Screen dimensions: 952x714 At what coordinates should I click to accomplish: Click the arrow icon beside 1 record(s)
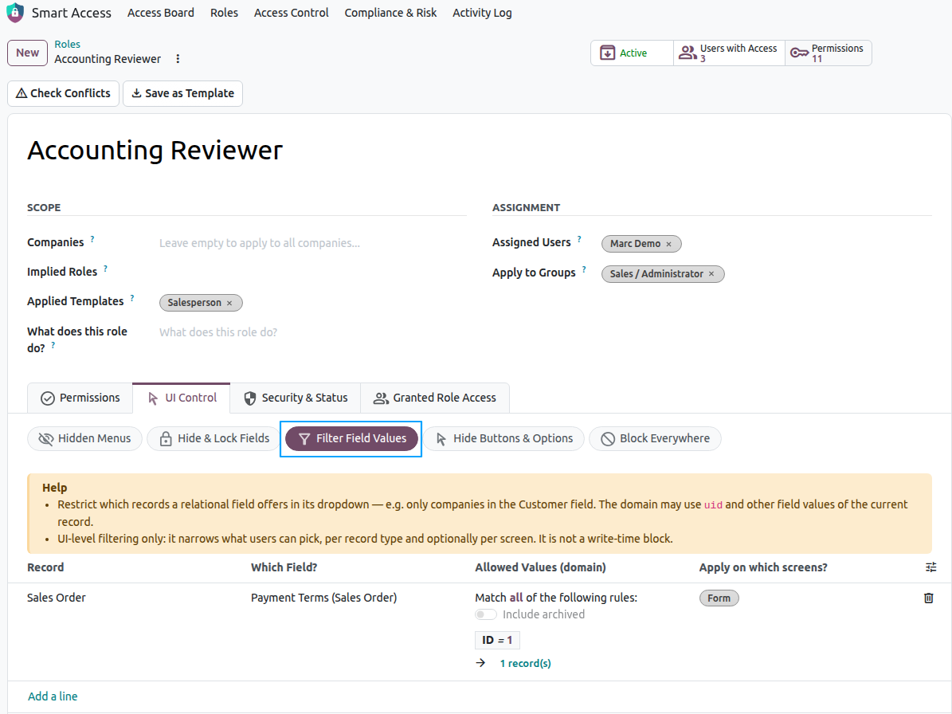pos(481,663)
